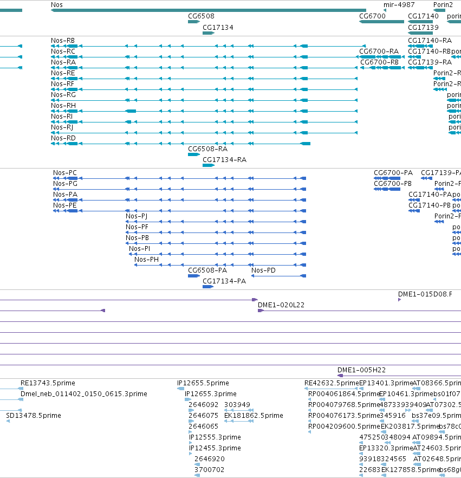Viewport: 461px width, 478px height.
Task: Select the IP12655.5prime EST label
Action: (x=203, y=383)
